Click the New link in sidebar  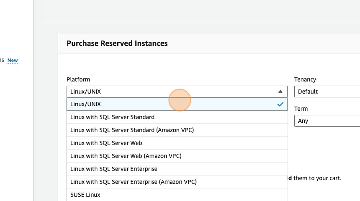click(13, 60)
